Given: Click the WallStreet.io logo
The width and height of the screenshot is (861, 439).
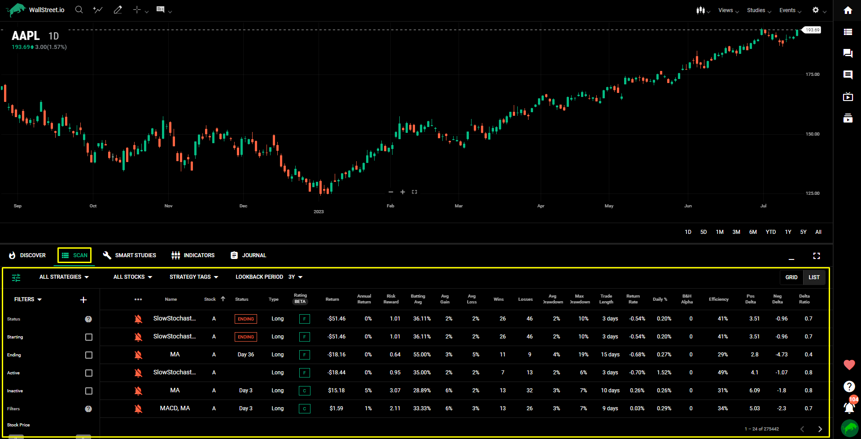Looking at the screenshot, I should coord(36,9).
